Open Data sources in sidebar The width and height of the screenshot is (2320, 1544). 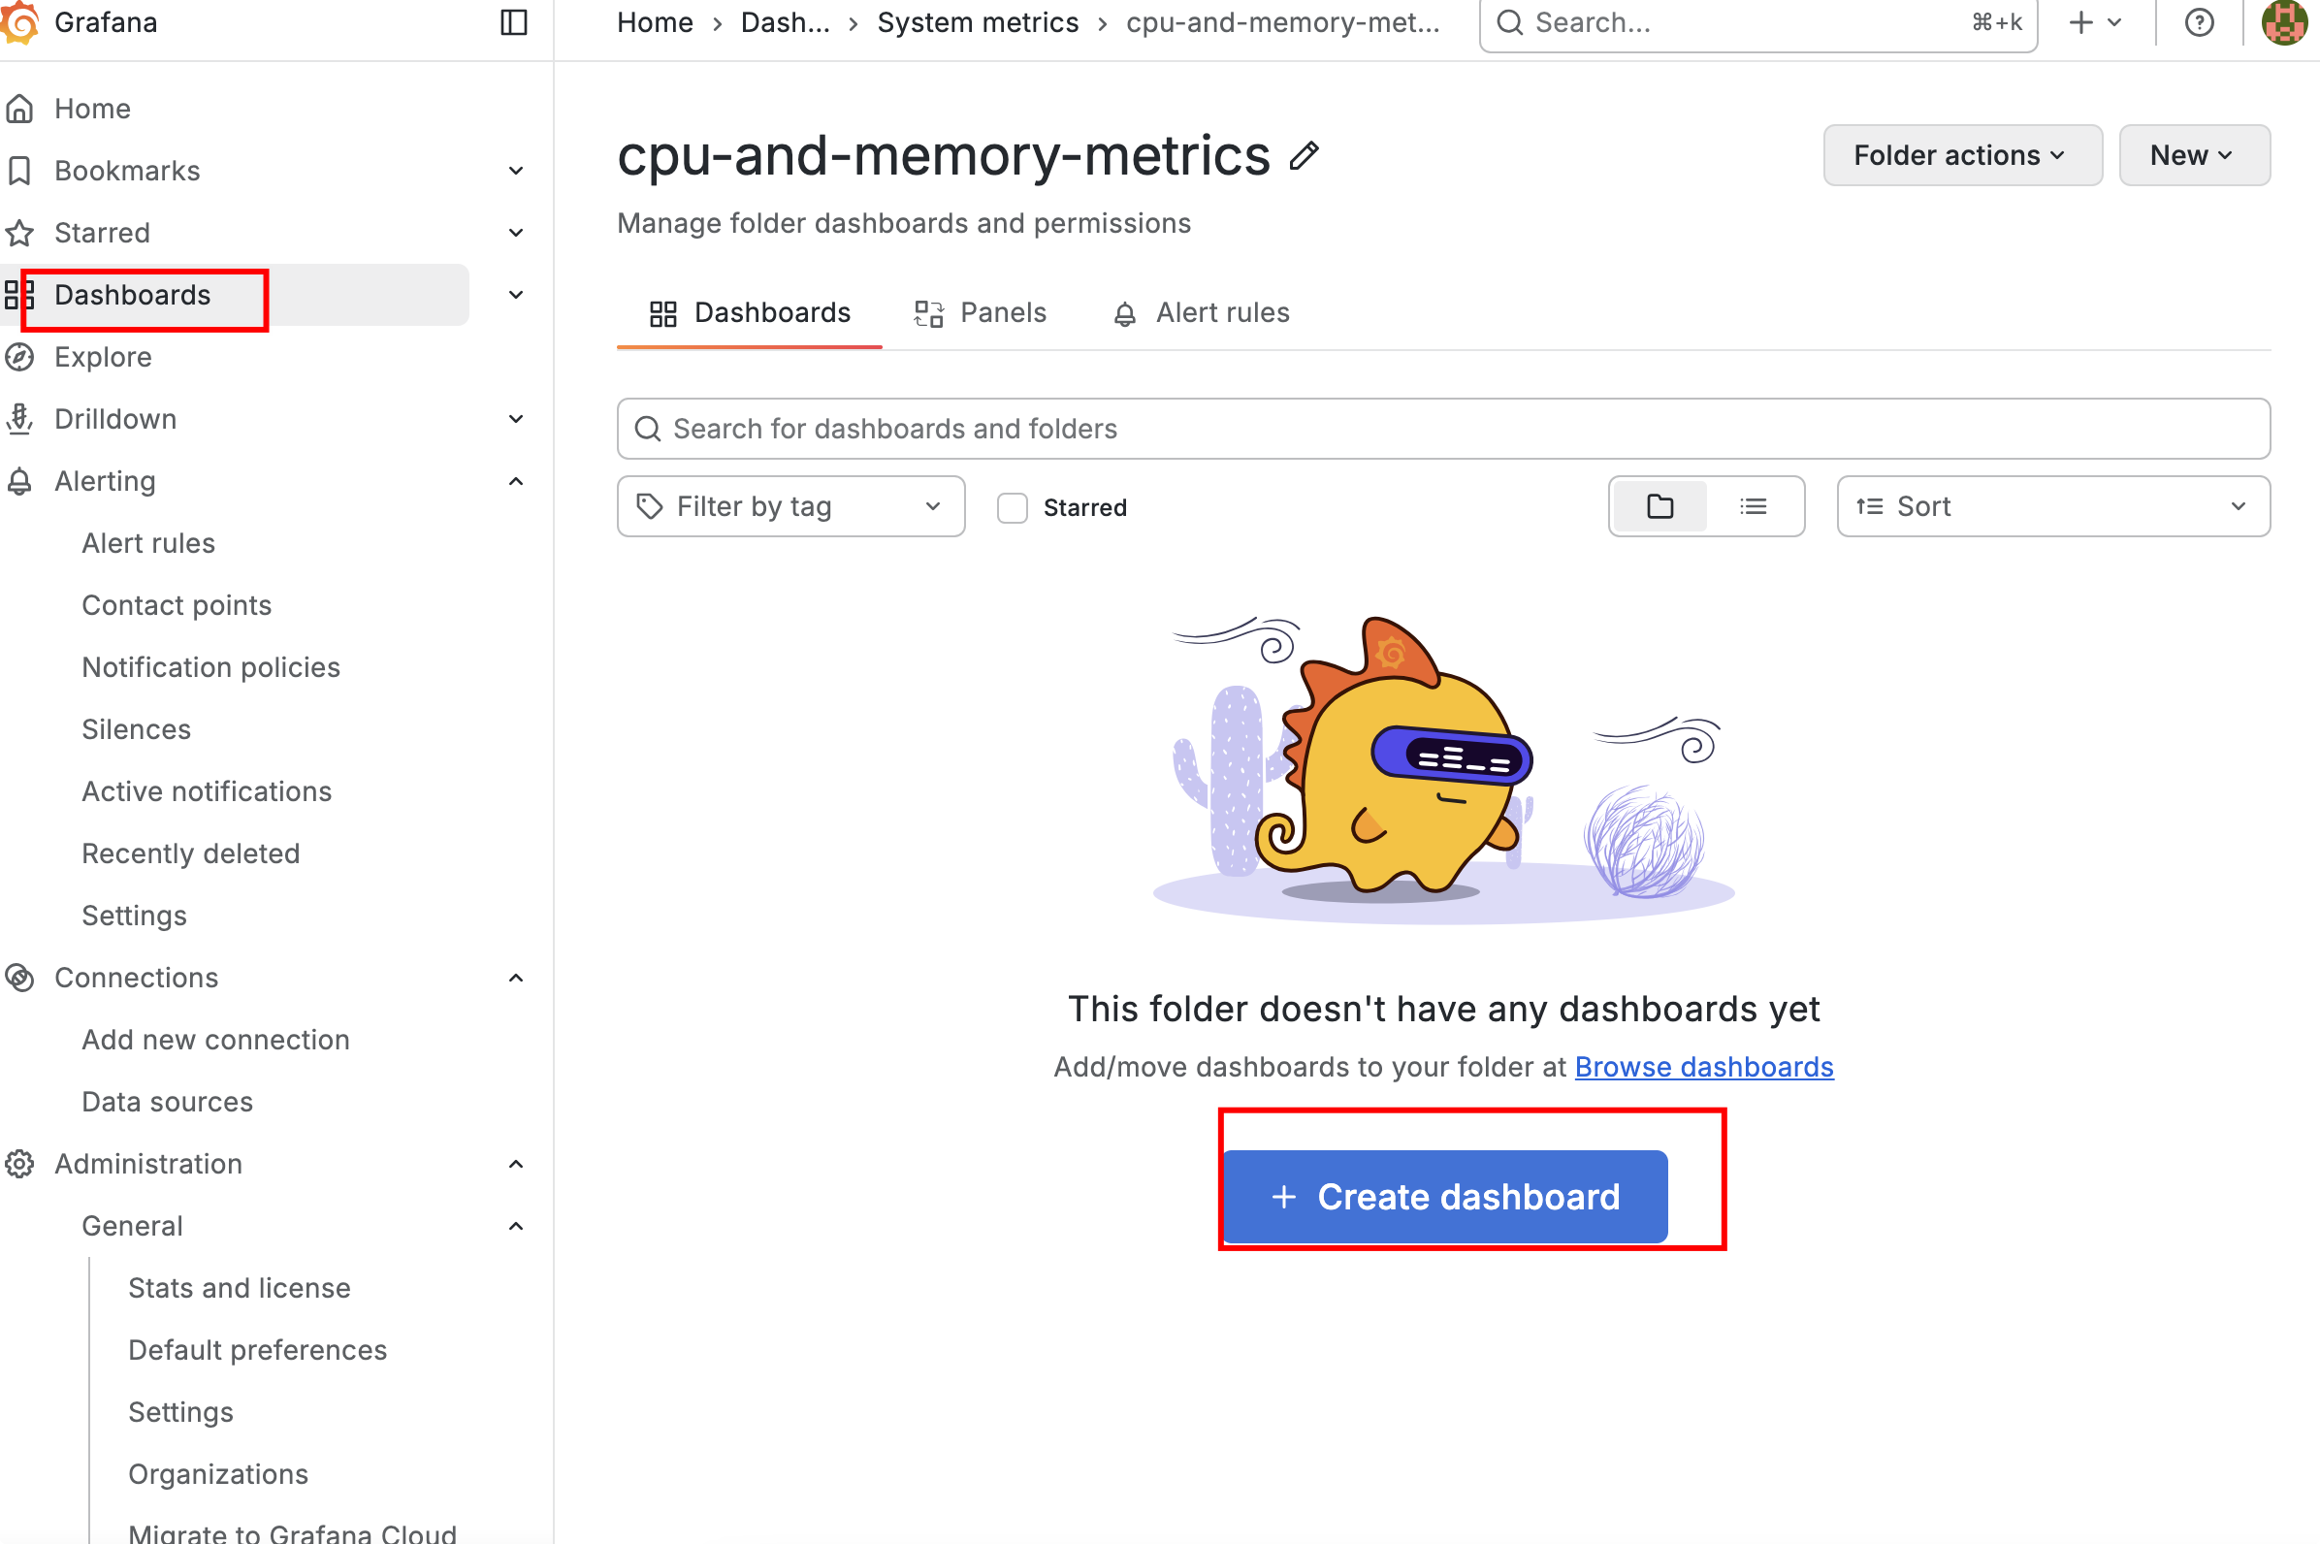168,1101
